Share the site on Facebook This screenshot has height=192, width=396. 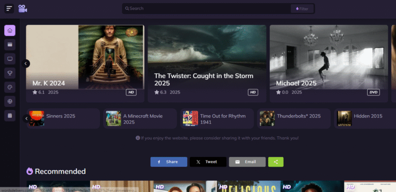[x=169, y=162]
